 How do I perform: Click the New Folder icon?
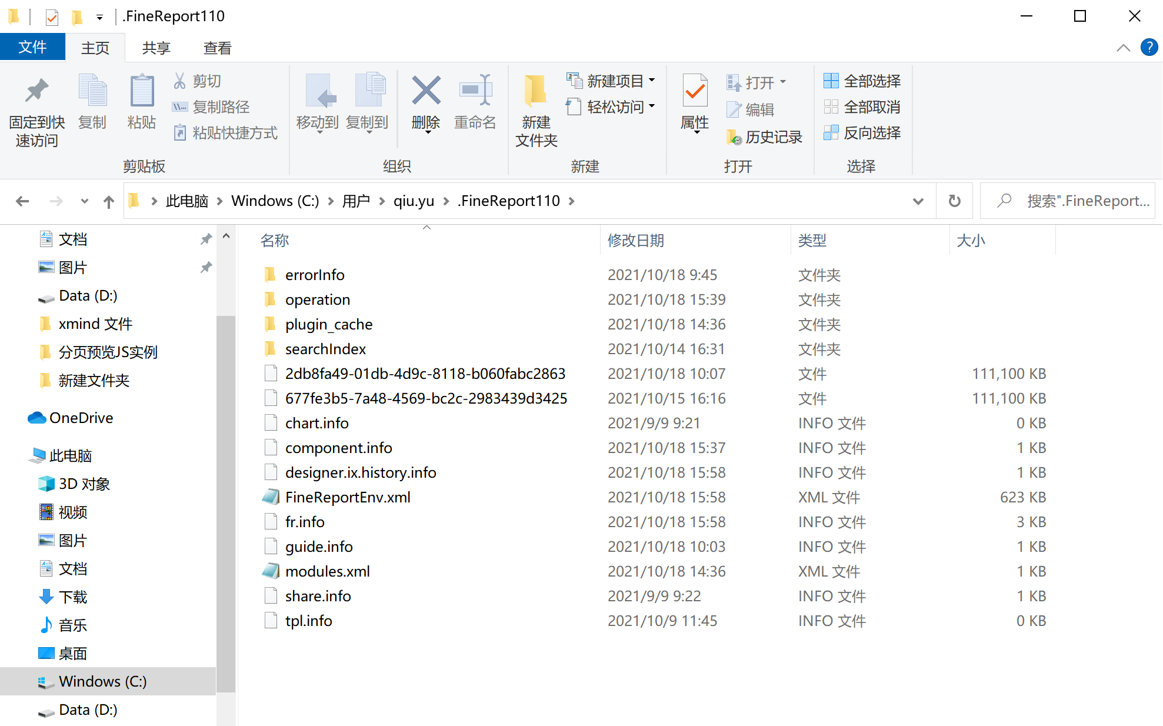tap(535, 91)
